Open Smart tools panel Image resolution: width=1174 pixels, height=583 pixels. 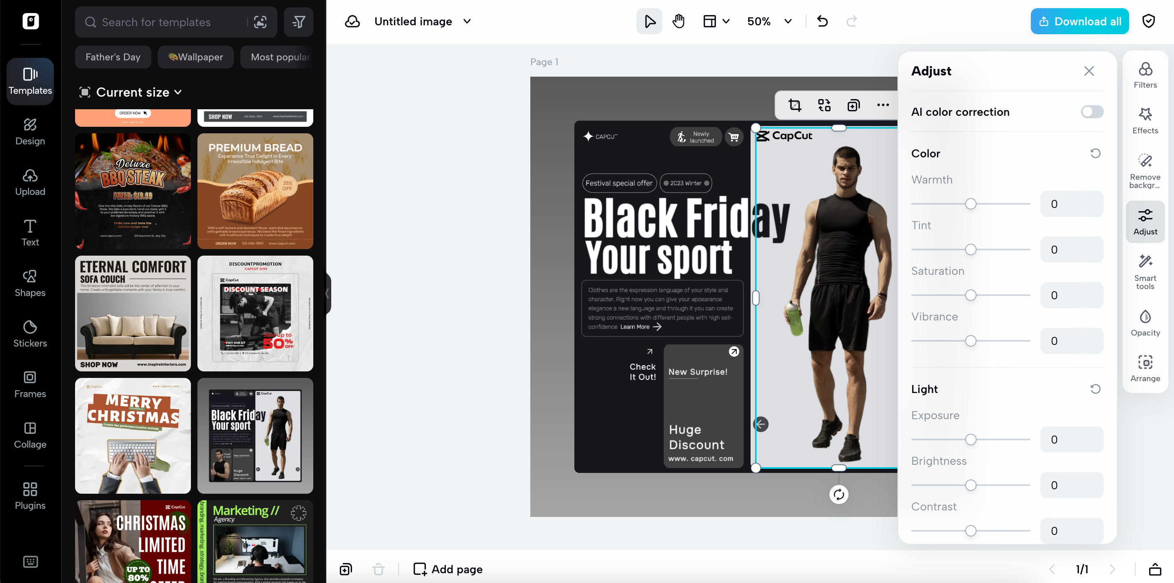(x=1145, y=272)
